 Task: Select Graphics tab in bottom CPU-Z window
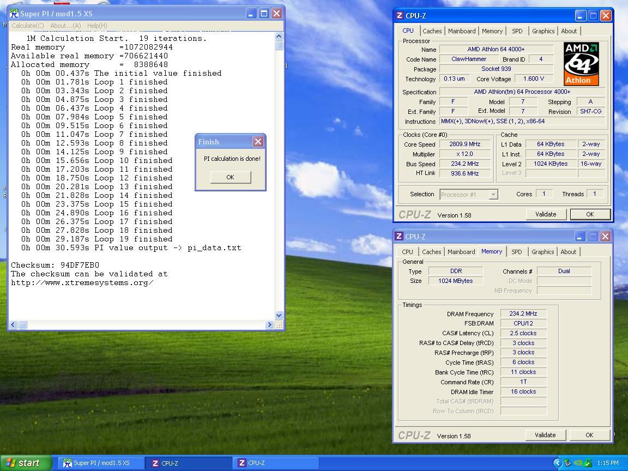543,251
